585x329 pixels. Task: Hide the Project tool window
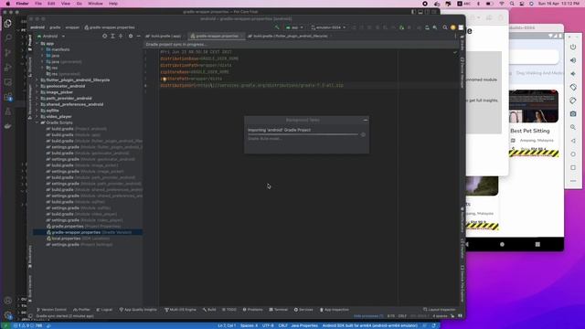pyautogui.click(x=138, y=37)
